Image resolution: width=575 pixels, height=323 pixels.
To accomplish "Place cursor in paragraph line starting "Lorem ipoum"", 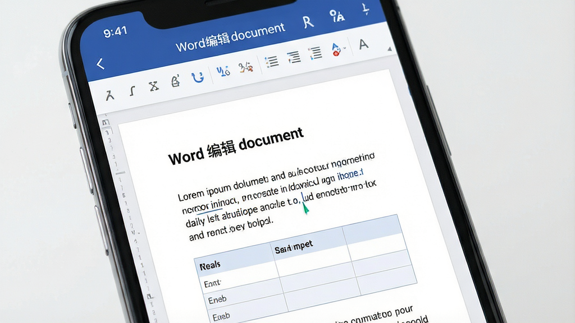I will 276,177.
